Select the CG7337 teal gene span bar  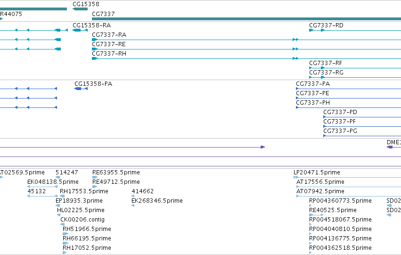[x=246, y=19]
